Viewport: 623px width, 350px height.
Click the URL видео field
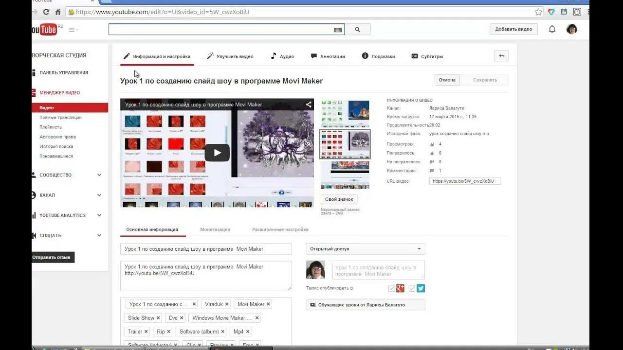point(465,181)
